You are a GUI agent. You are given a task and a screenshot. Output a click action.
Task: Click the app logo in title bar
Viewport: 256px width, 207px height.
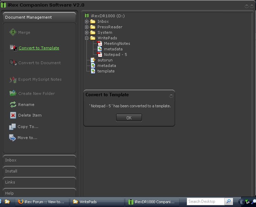click(3, 5)
